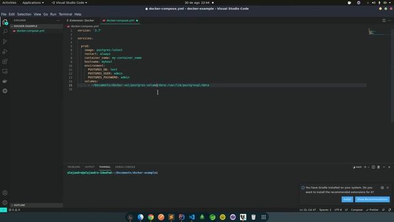Screen dimensions: 394x222
Task: Open the Trash from the dock
Action: pos(253,217)
